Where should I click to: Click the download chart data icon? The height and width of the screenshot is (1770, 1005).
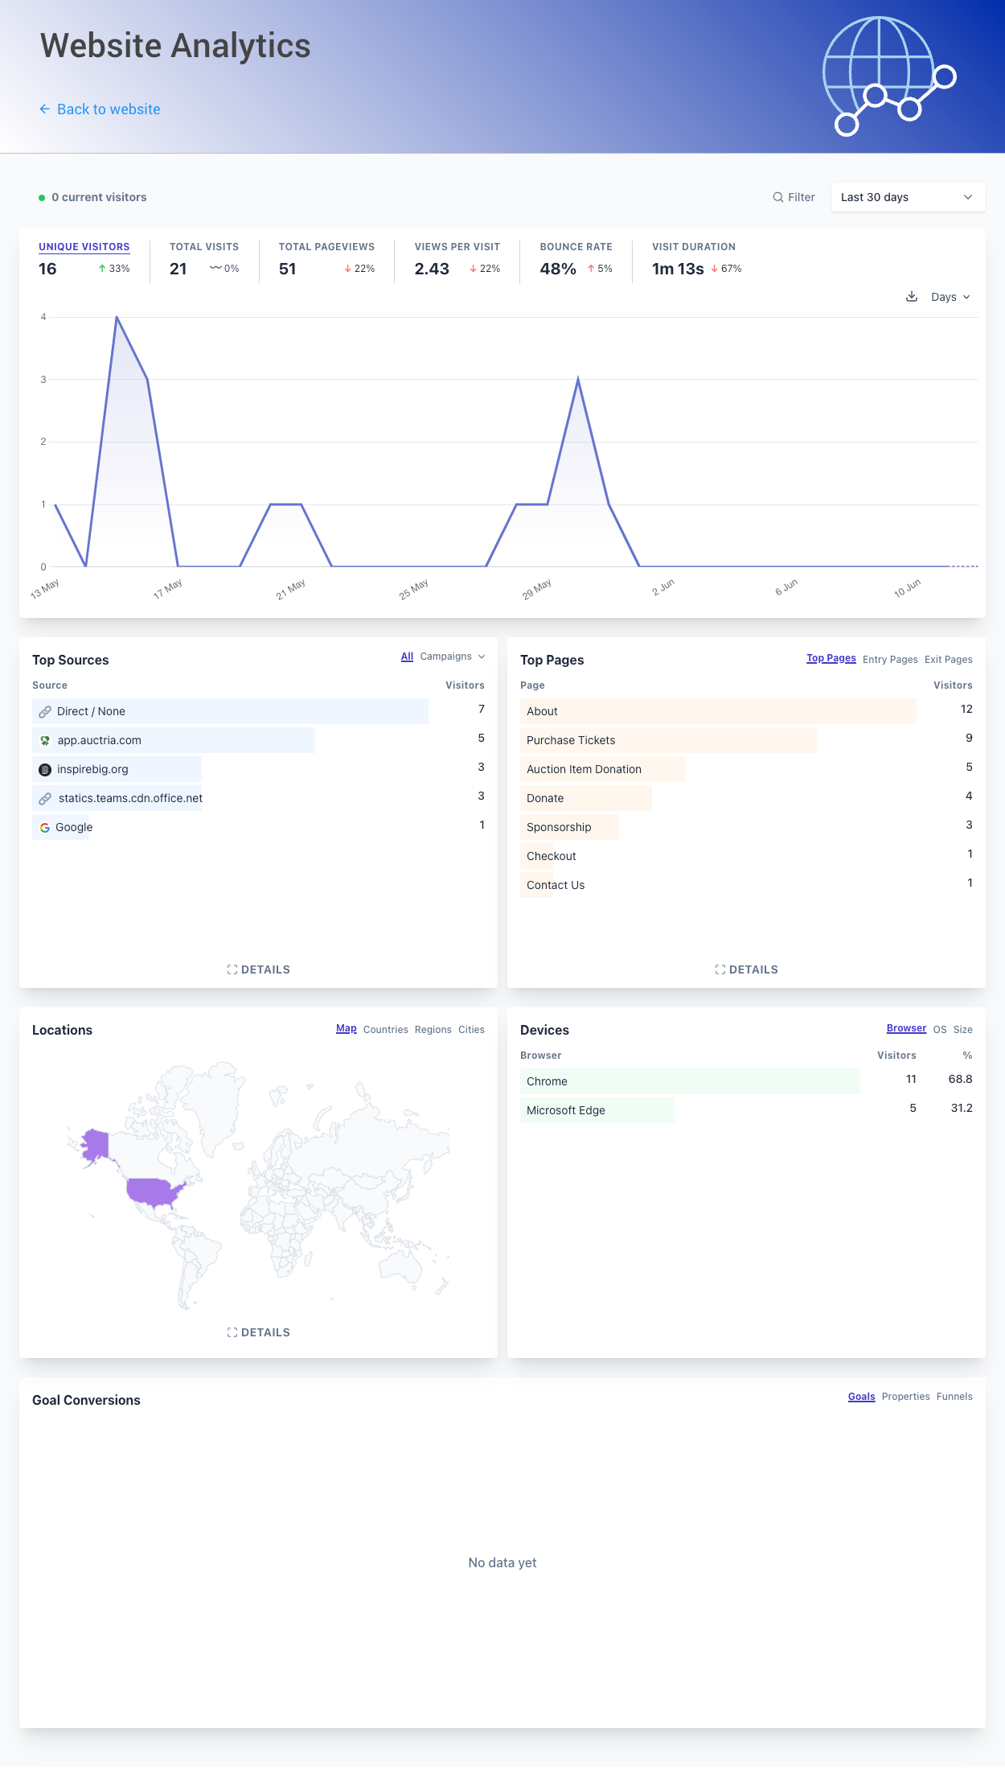coord(912,297)
